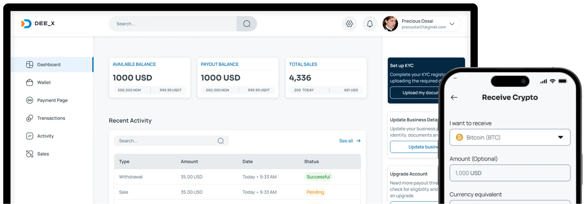Image resolution: width=586 pixels, height=204 pixels.
Task: Click the Recent Activity search magnifier icon
Action: pyautogui.click(x=221, y=141)
